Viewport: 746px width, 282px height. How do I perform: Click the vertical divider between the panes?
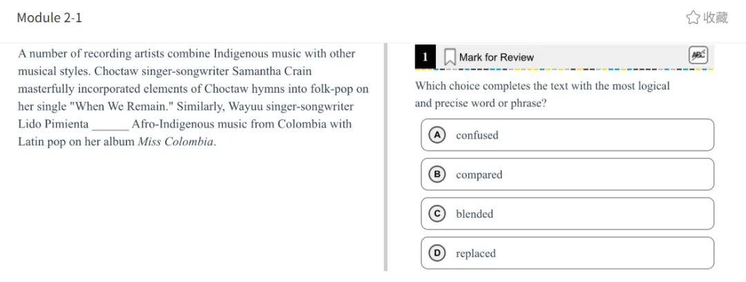pos(385,158)
